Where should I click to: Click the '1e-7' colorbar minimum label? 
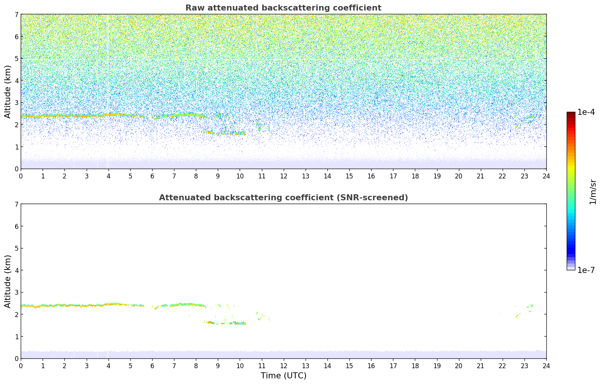pyautogui.click(x=586, y=270)
